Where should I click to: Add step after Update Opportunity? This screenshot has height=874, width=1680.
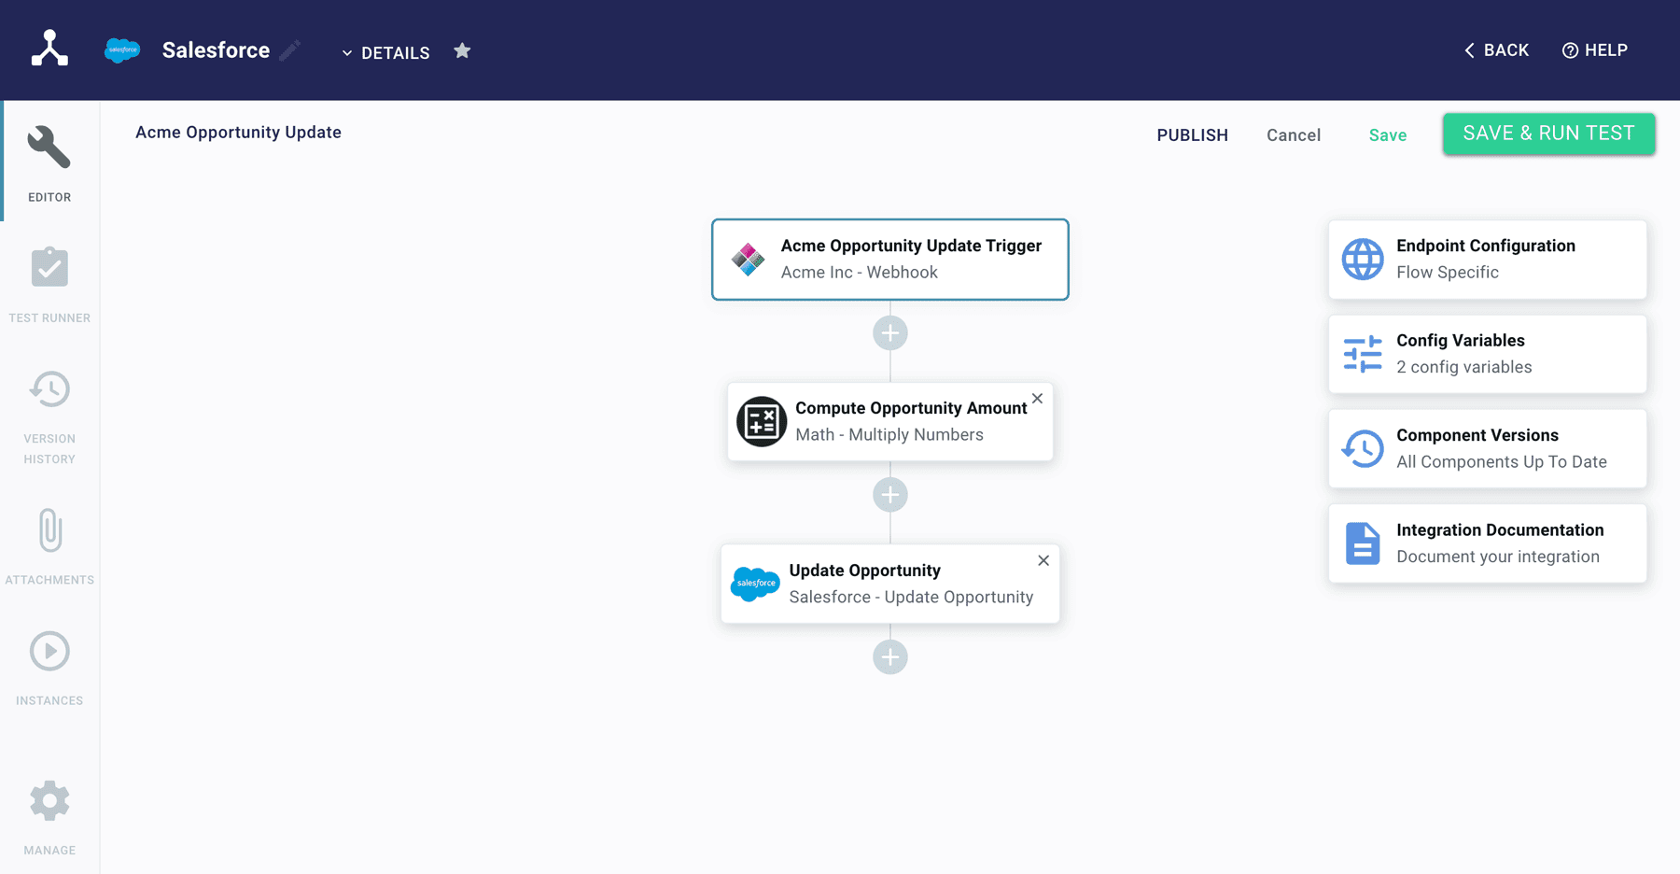pos(889,657)
